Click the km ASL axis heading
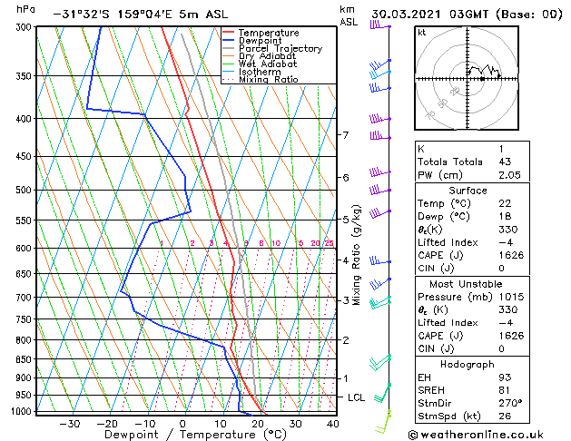Screen dimensions: 571x441 [x=349, y=15]
